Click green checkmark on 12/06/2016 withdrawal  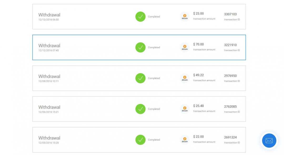tap(140, 109)
